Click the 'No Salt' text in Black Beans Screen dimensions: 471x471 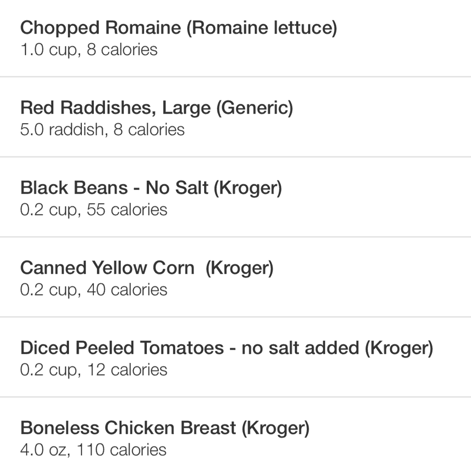177,188
